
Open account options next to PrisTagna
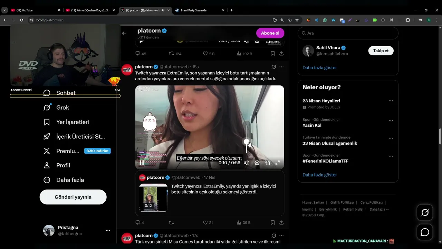(108, 230)
